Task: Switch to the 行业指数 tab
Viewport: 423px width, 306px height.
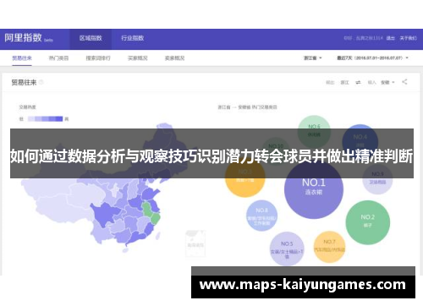Action: (133, 38)
